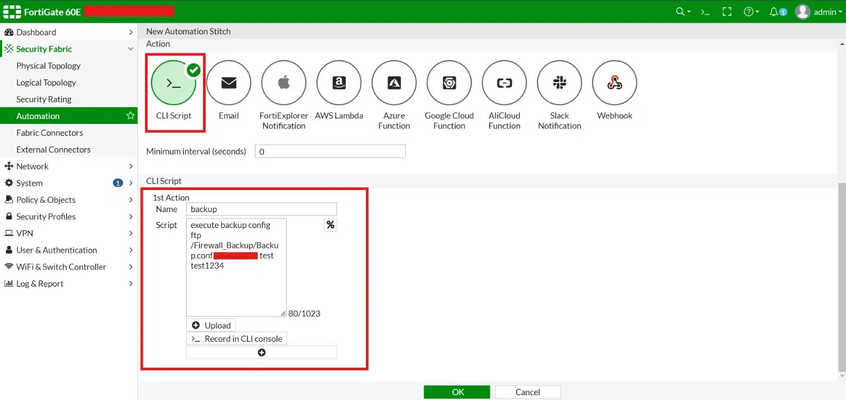Open the CLI console icon in header
The image size is (846, 400).
click(705, 12)
